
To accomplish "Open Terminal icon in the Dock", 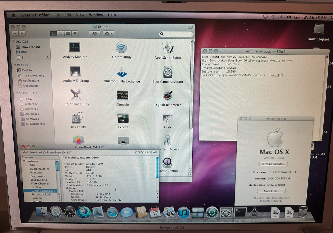I will pyautogui.click(x=240, y=212).
